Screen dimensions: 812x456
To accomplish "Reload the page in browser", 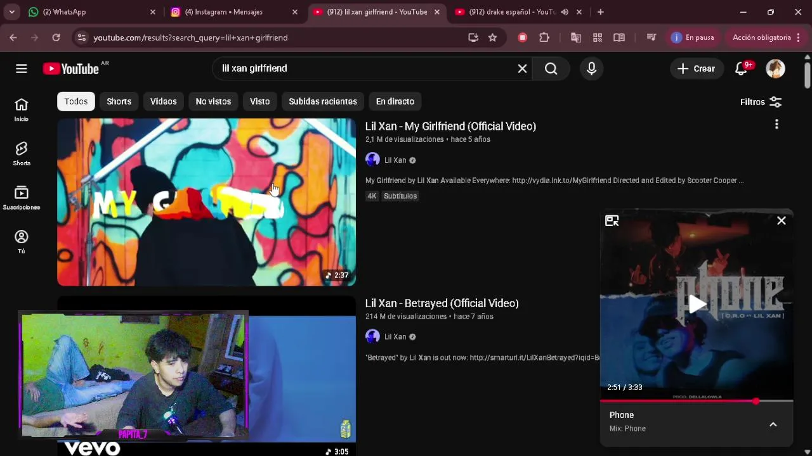I will [56, 37].
